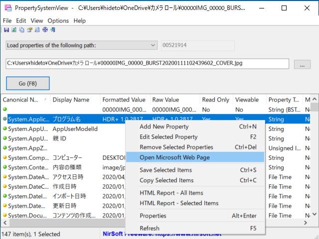Screen dimensions: 319x239
Task: Click the vertical scrollbar up arrow
Action: point(315,99)
